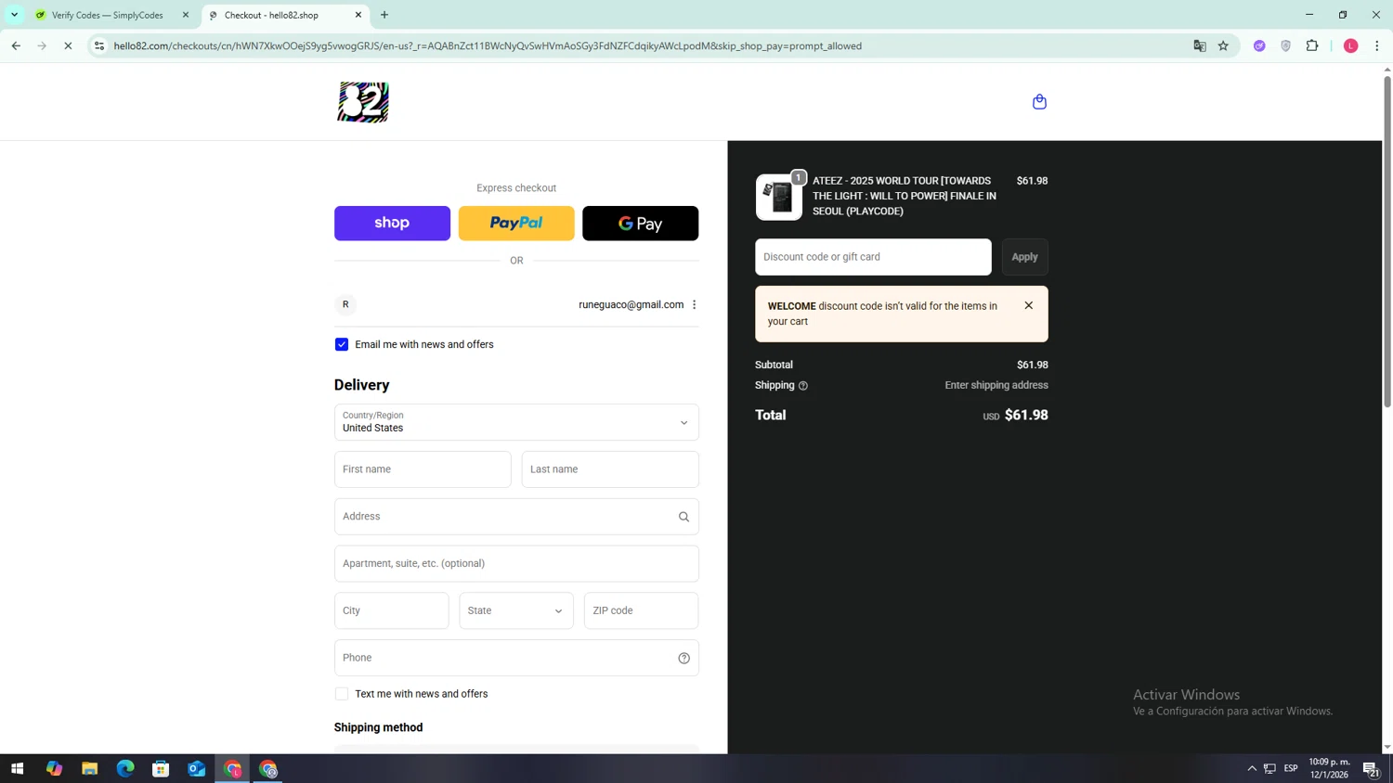The image size is (1393, 783).
Task: Launch Microsoft Edge from the taskbar
Action: point(125,768)
